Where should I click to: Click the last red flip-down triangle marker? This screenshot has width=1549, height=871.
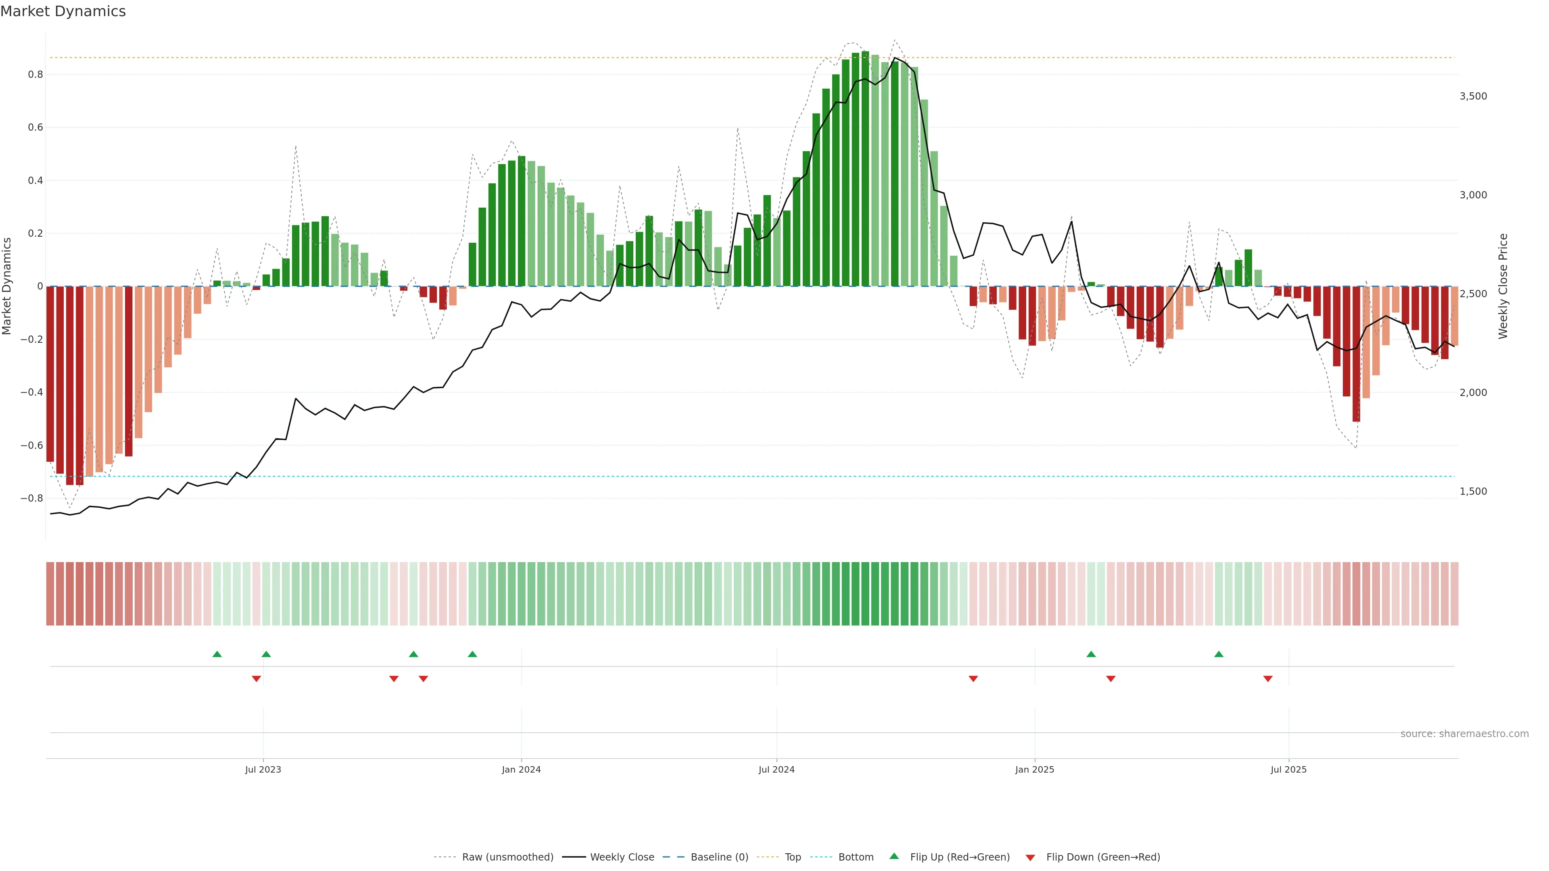pos(1267,679)
